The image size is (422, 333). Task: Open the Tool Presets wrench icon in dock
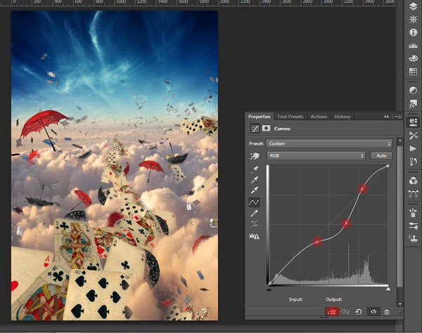tap(413, 136)
